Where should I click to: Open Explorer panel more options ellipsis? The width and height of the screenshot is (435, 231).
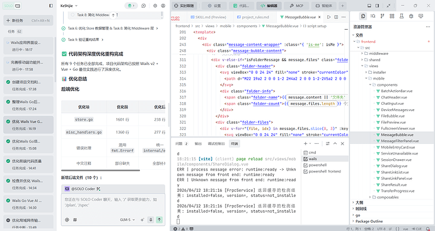coord(428,27)
